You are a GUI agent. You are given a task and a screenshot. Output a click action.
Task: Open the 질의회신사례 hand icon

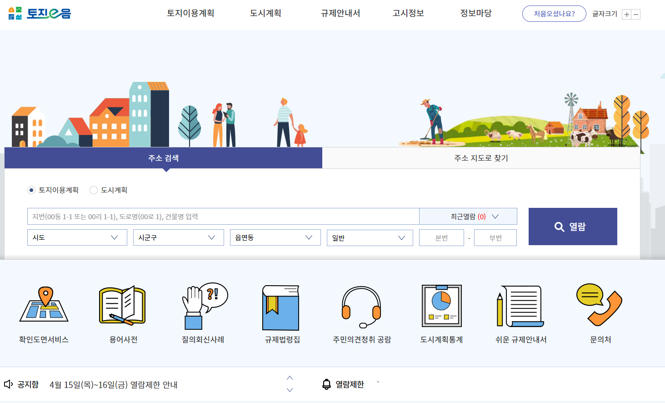[x=204, y=306]
